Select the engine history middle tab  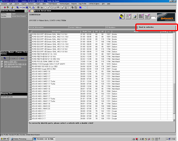14,58
